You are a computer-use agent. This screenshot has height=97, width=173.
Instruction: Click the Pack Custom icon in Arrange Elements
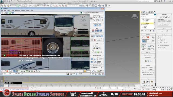92,59
